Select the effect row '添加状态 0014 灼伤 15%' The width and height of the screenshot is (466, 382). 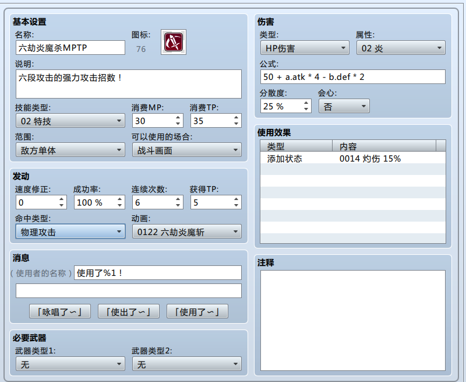point(353,158)
